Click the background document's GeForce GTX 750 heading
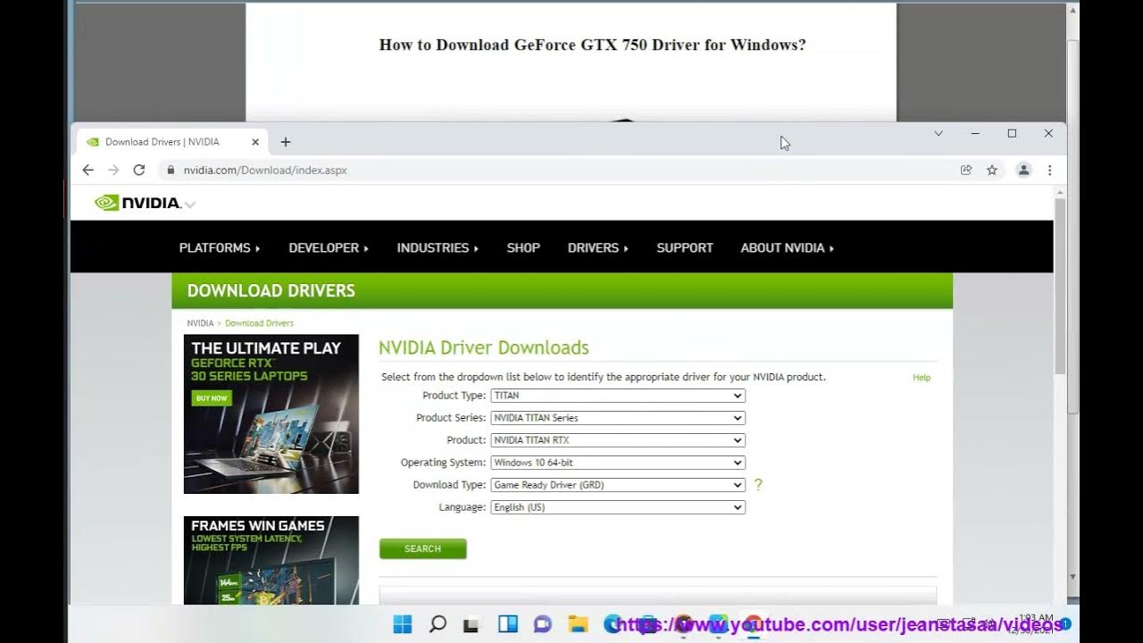The height and width of the screenshot is (643, 1143). point(592,45)
